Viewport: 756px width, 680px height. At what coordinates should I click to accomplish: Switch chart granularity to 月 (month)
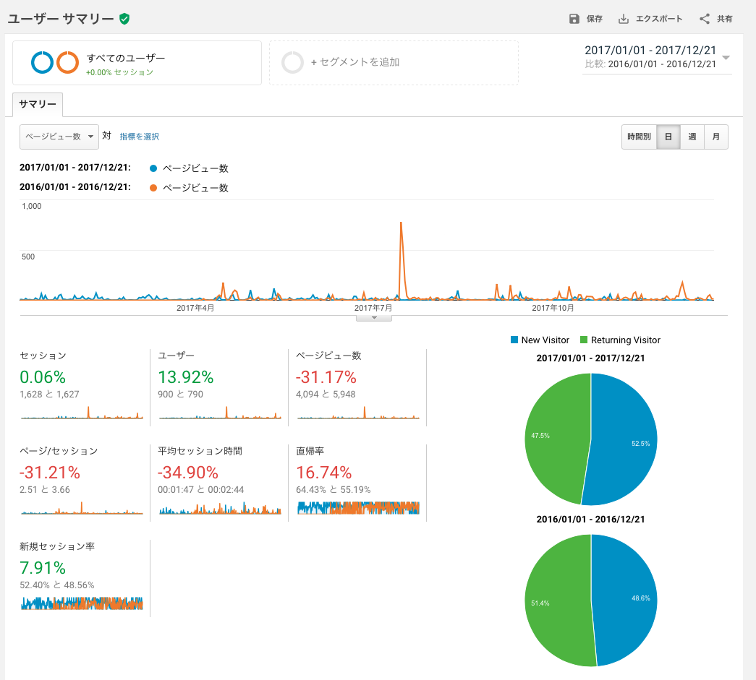(716, 137)
